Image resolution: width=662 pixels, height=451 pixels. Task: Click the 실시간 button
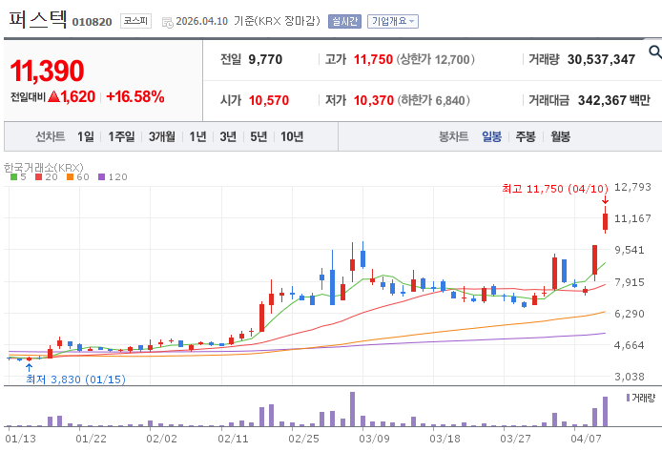click(344, 21)
